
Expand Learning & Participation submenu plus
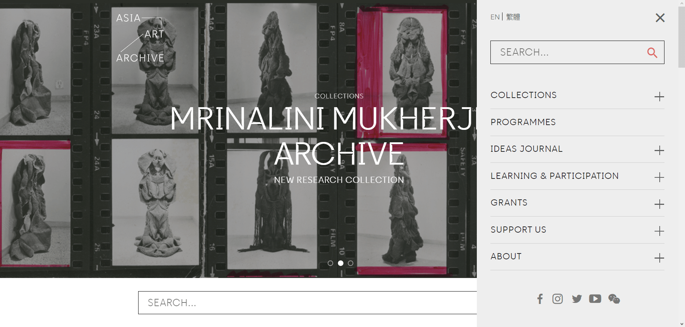point(659,177)
